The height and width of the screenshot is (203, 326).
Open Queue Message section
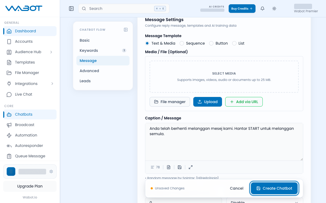pos(30,156)
